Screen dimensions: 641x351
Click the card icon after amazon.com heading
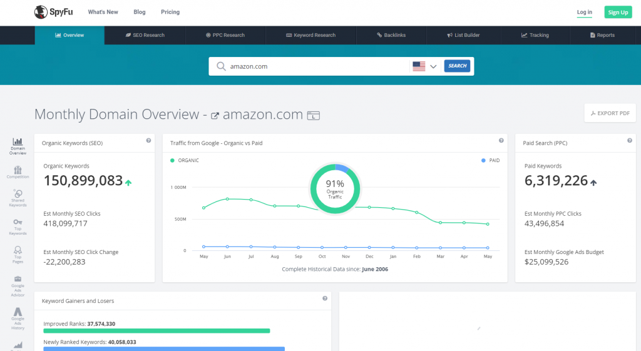pos(314,116)
